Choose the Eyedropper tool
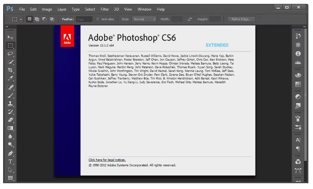Viewport: 313px width, 189px height. 11,79
